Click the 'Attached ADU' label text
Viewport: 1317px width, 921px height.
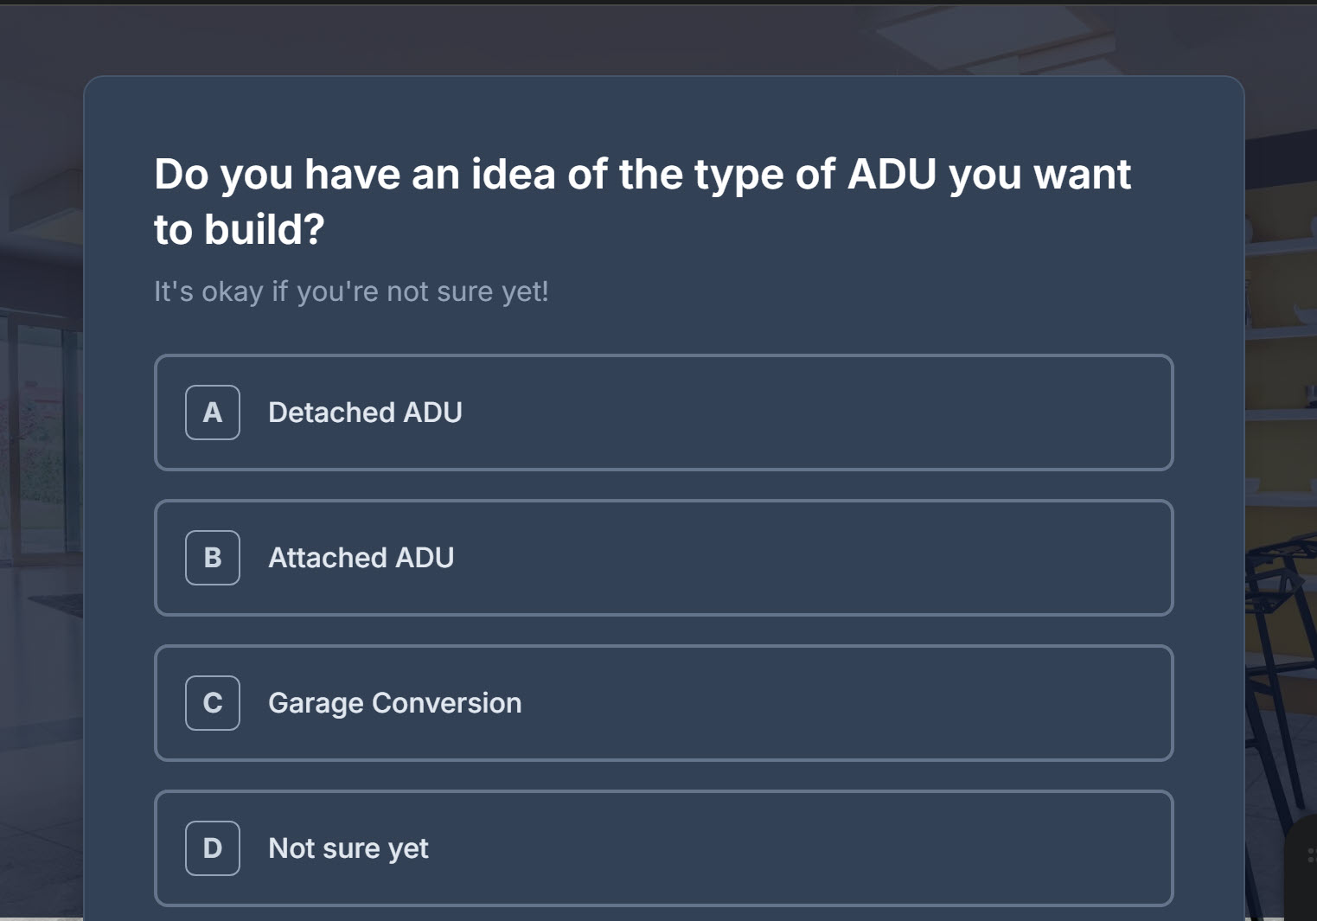[x=361, y=558]
